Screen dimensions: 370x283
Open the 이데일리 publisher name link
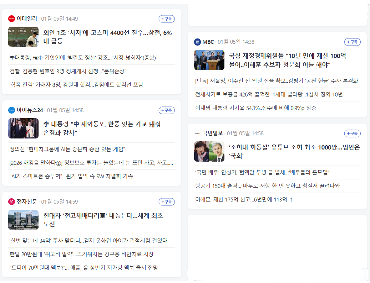point(27,19)
